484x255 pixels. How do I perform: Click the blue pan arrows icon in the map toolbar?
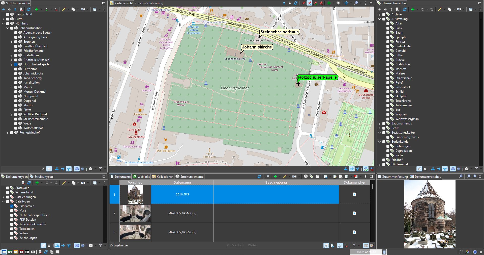pyautogui.click(x=346, y=3)
